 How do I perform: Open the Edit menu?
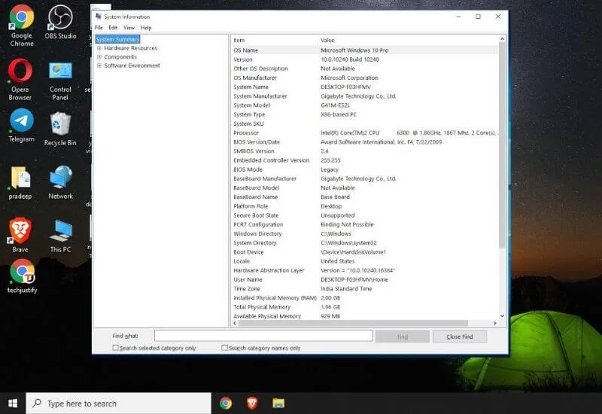[x=113, y=28]
